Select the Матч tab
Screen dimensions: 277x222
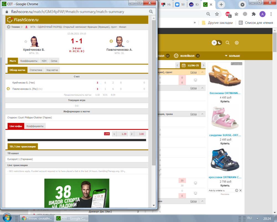pos(13,61)
